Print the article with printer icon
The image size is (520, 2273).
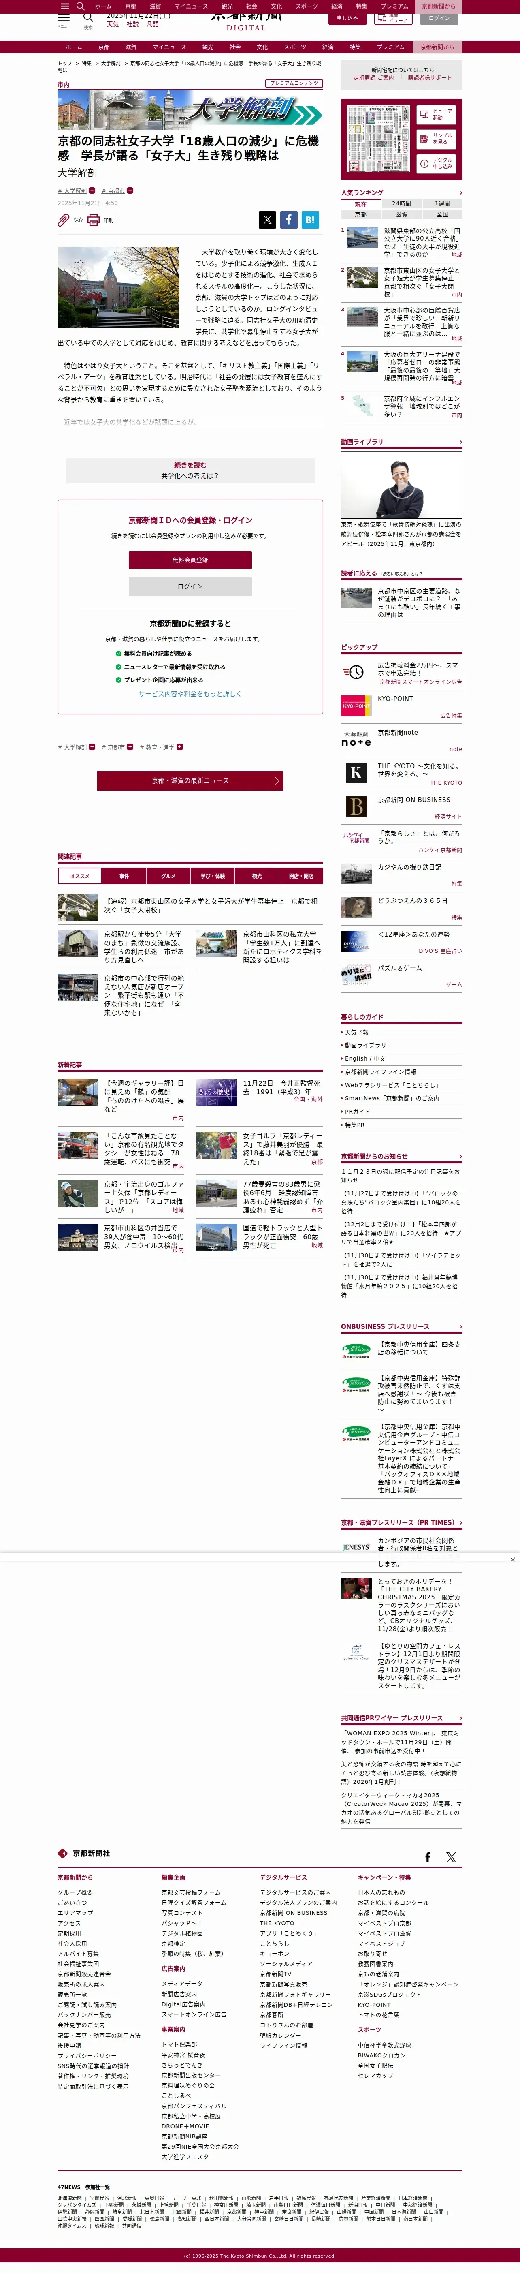(94, 220)
